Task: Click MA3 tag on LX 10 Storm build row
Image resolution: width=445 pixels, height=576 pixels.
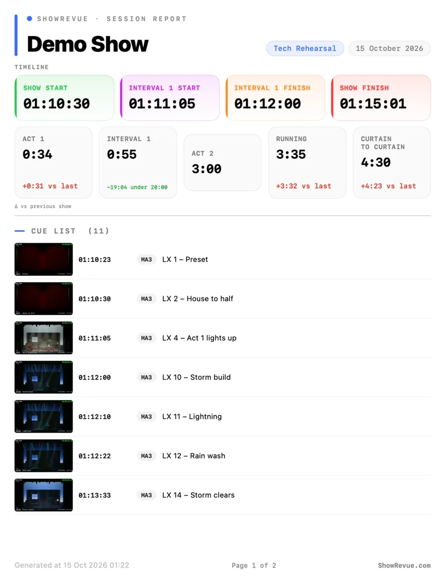Action: pyautogui.click(x=146, y=377)
